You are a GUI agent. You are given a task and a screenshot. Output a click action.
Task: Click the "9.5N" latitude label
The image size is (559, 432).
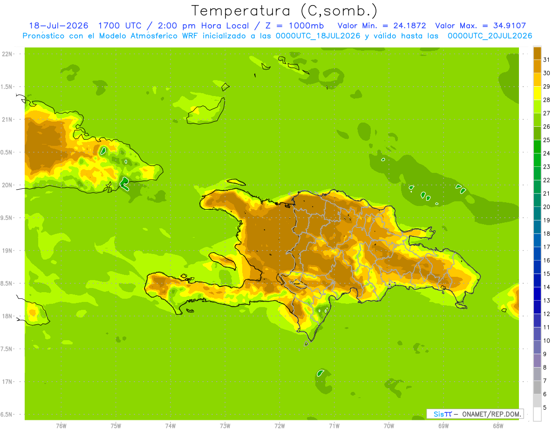tap(7, 218)
